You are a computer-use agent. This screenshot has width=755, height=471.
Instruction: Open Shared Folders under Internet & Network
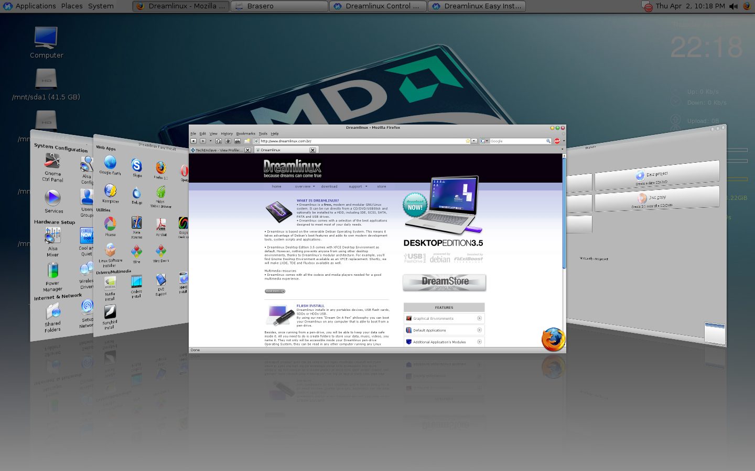[53, 311]
